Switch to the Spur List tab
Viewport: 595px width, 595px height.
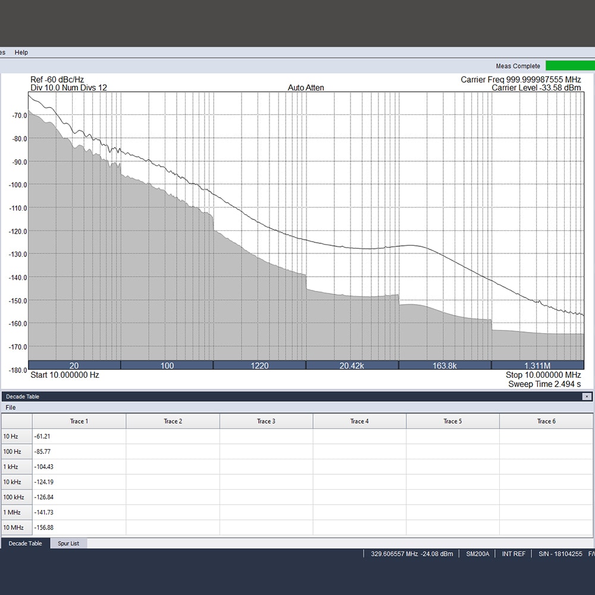coord(68,543)
